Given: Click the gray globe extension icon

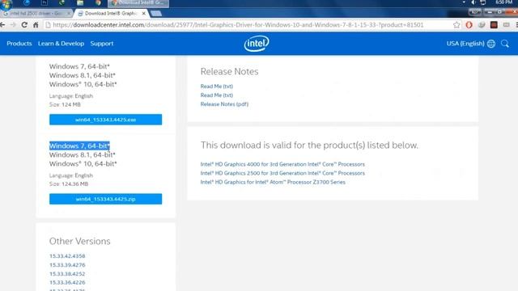Looking at the screenshot, I should [482, 25].
